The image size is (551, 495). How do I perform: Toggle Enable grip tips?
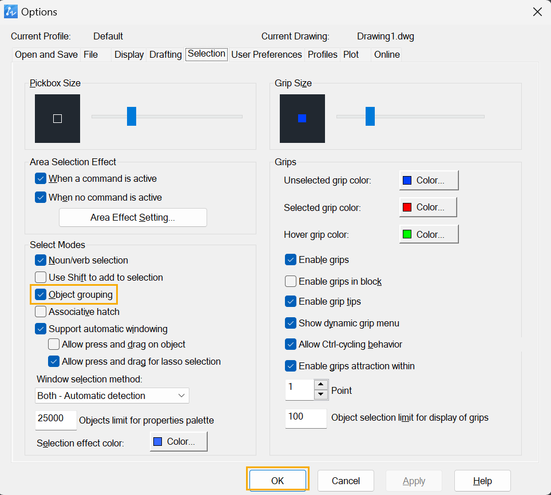tap(291, 302)
